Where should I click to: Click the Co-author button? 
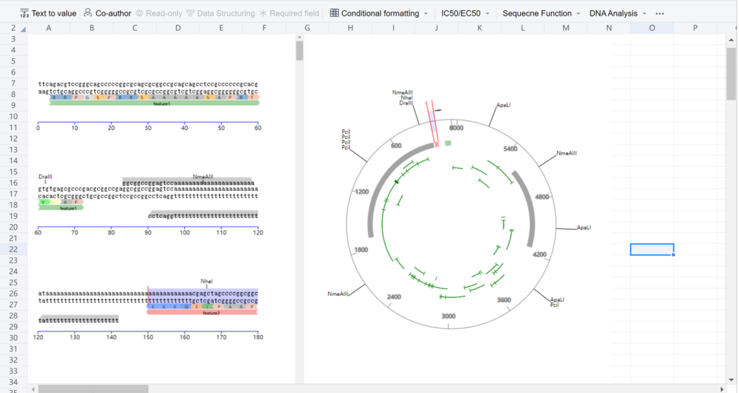(x=107, y=13)
